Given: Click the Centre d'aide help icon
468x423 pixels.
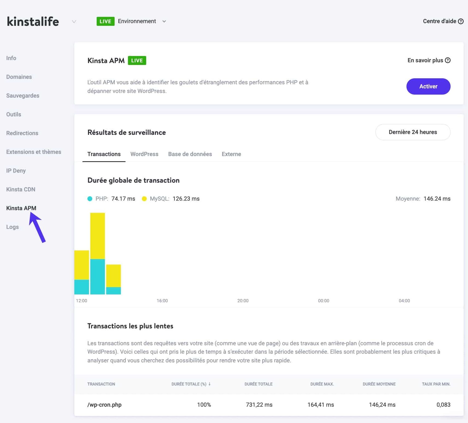Looking at the screenshot, I should click(x=461, y=21).
